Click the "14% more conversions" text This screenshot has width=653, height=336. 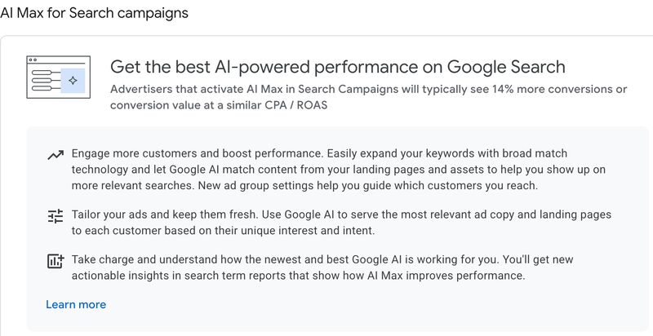tap(556, 88)
